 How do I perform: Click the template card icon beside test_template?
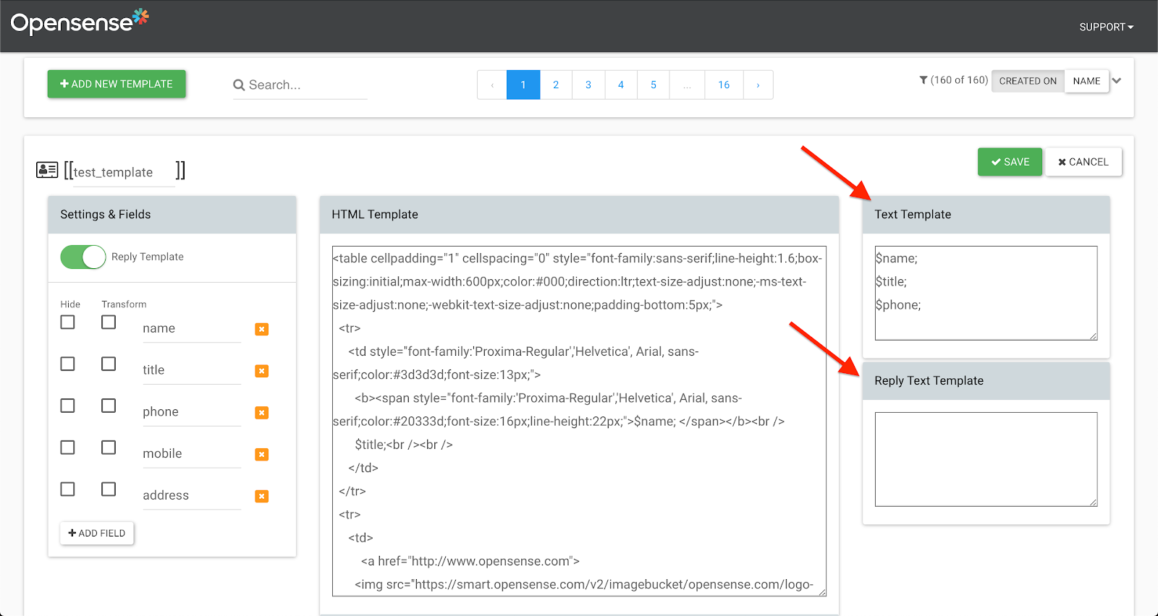tap(47, 170)
